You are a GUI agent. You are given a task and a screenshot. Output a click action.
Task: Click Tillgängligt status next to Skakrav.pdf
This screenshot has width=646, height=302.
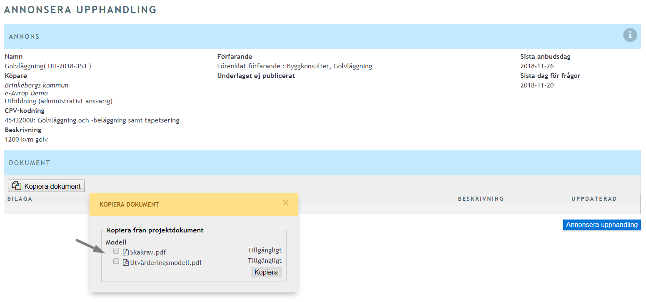coord(264,250)
